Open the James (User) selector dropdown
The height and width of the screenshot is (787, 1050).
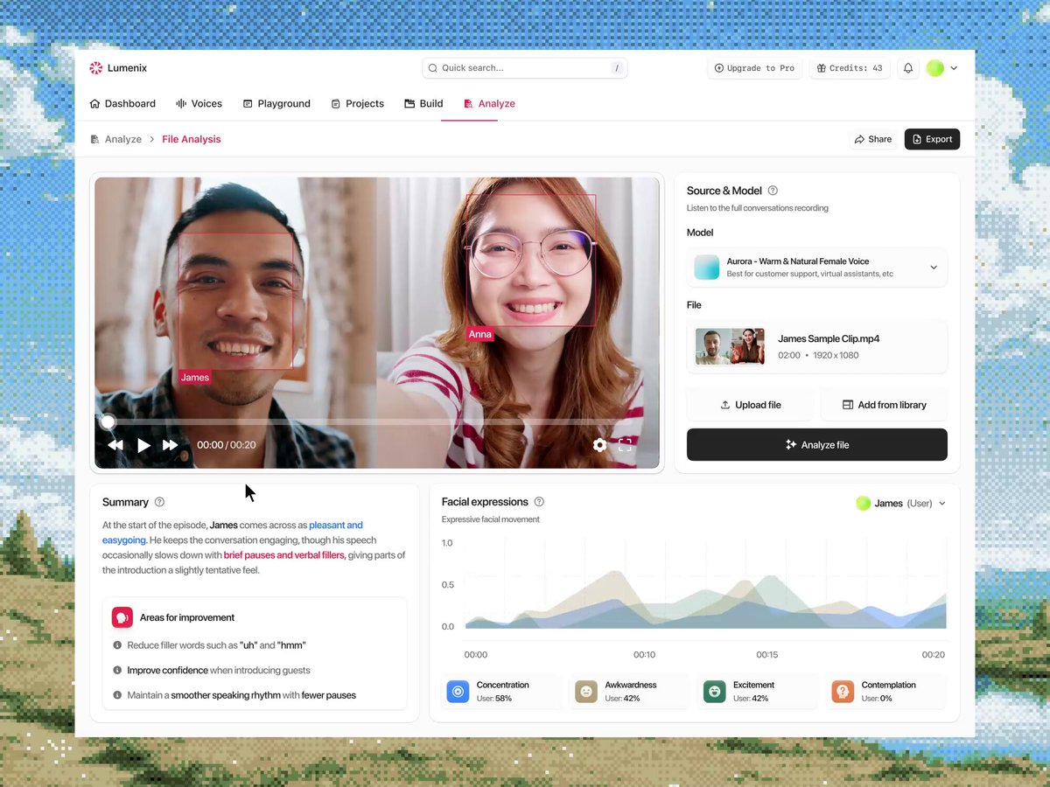(900, 504)
